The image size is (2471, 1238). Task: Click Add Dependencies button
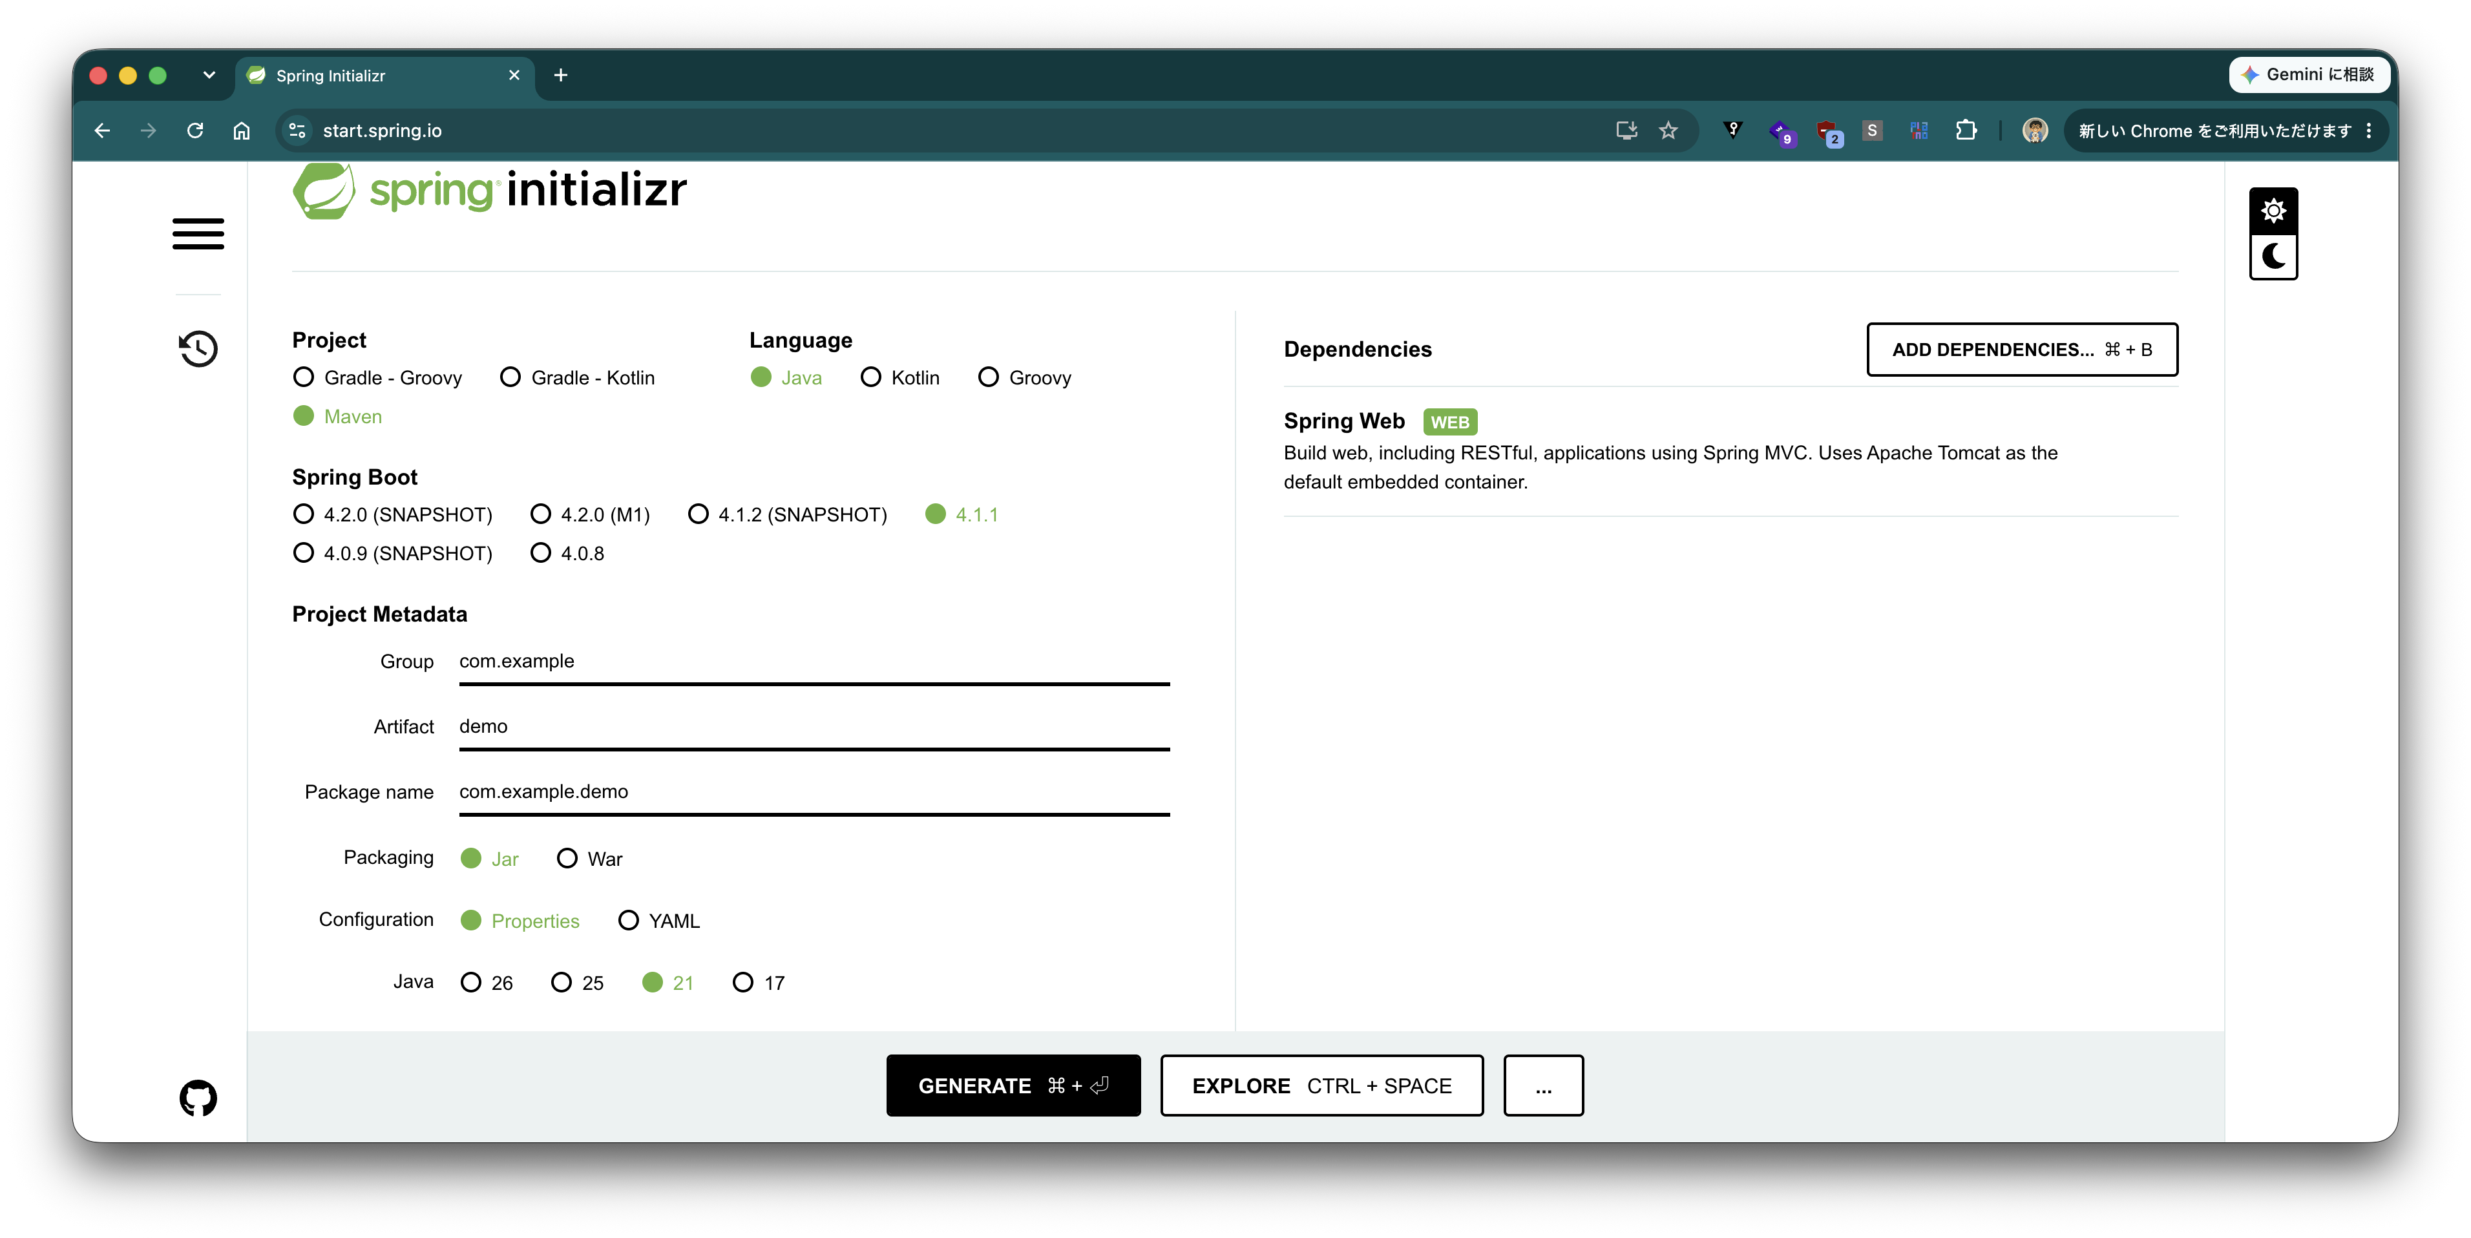(x=2022, y=350)
